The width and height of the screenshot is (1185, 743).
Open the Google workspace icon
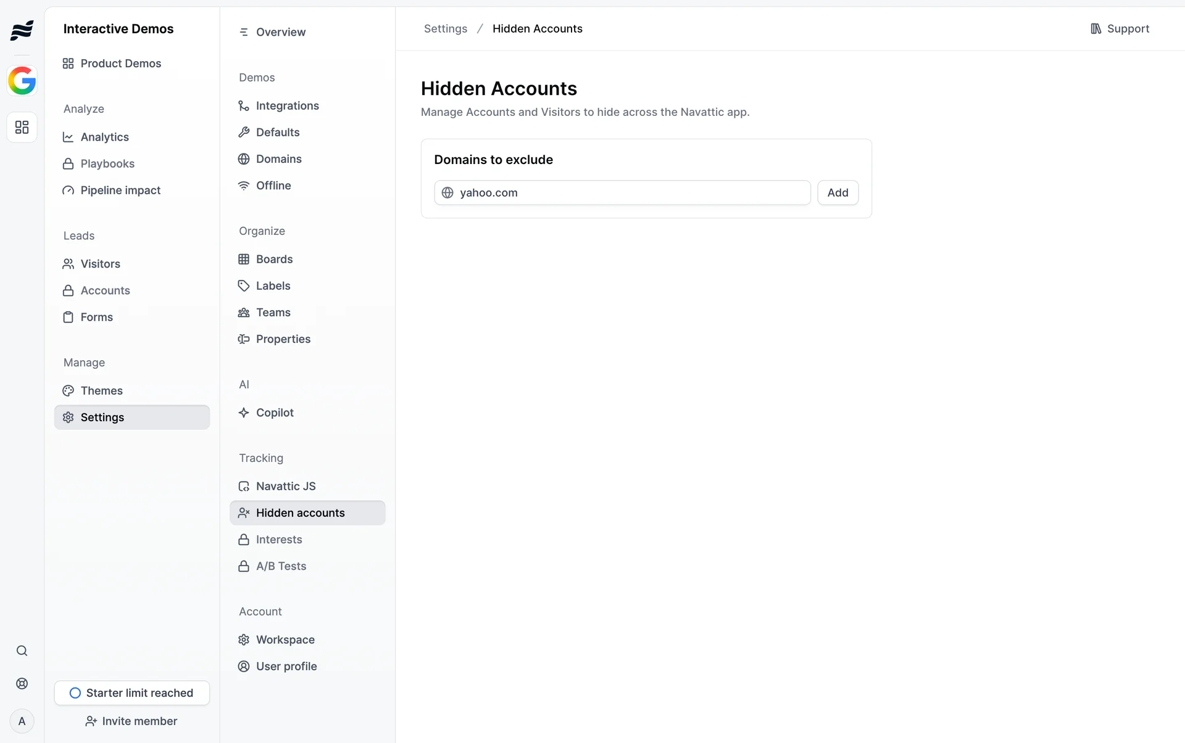point(22,81)
